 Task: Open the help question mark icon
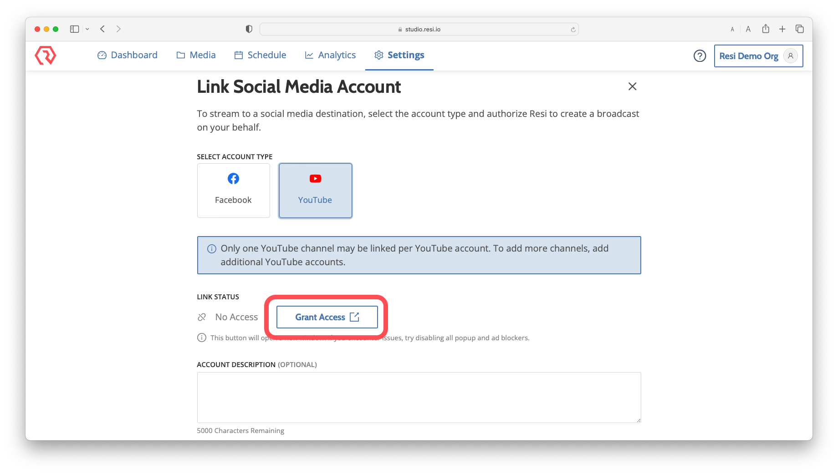pos(700,56)
